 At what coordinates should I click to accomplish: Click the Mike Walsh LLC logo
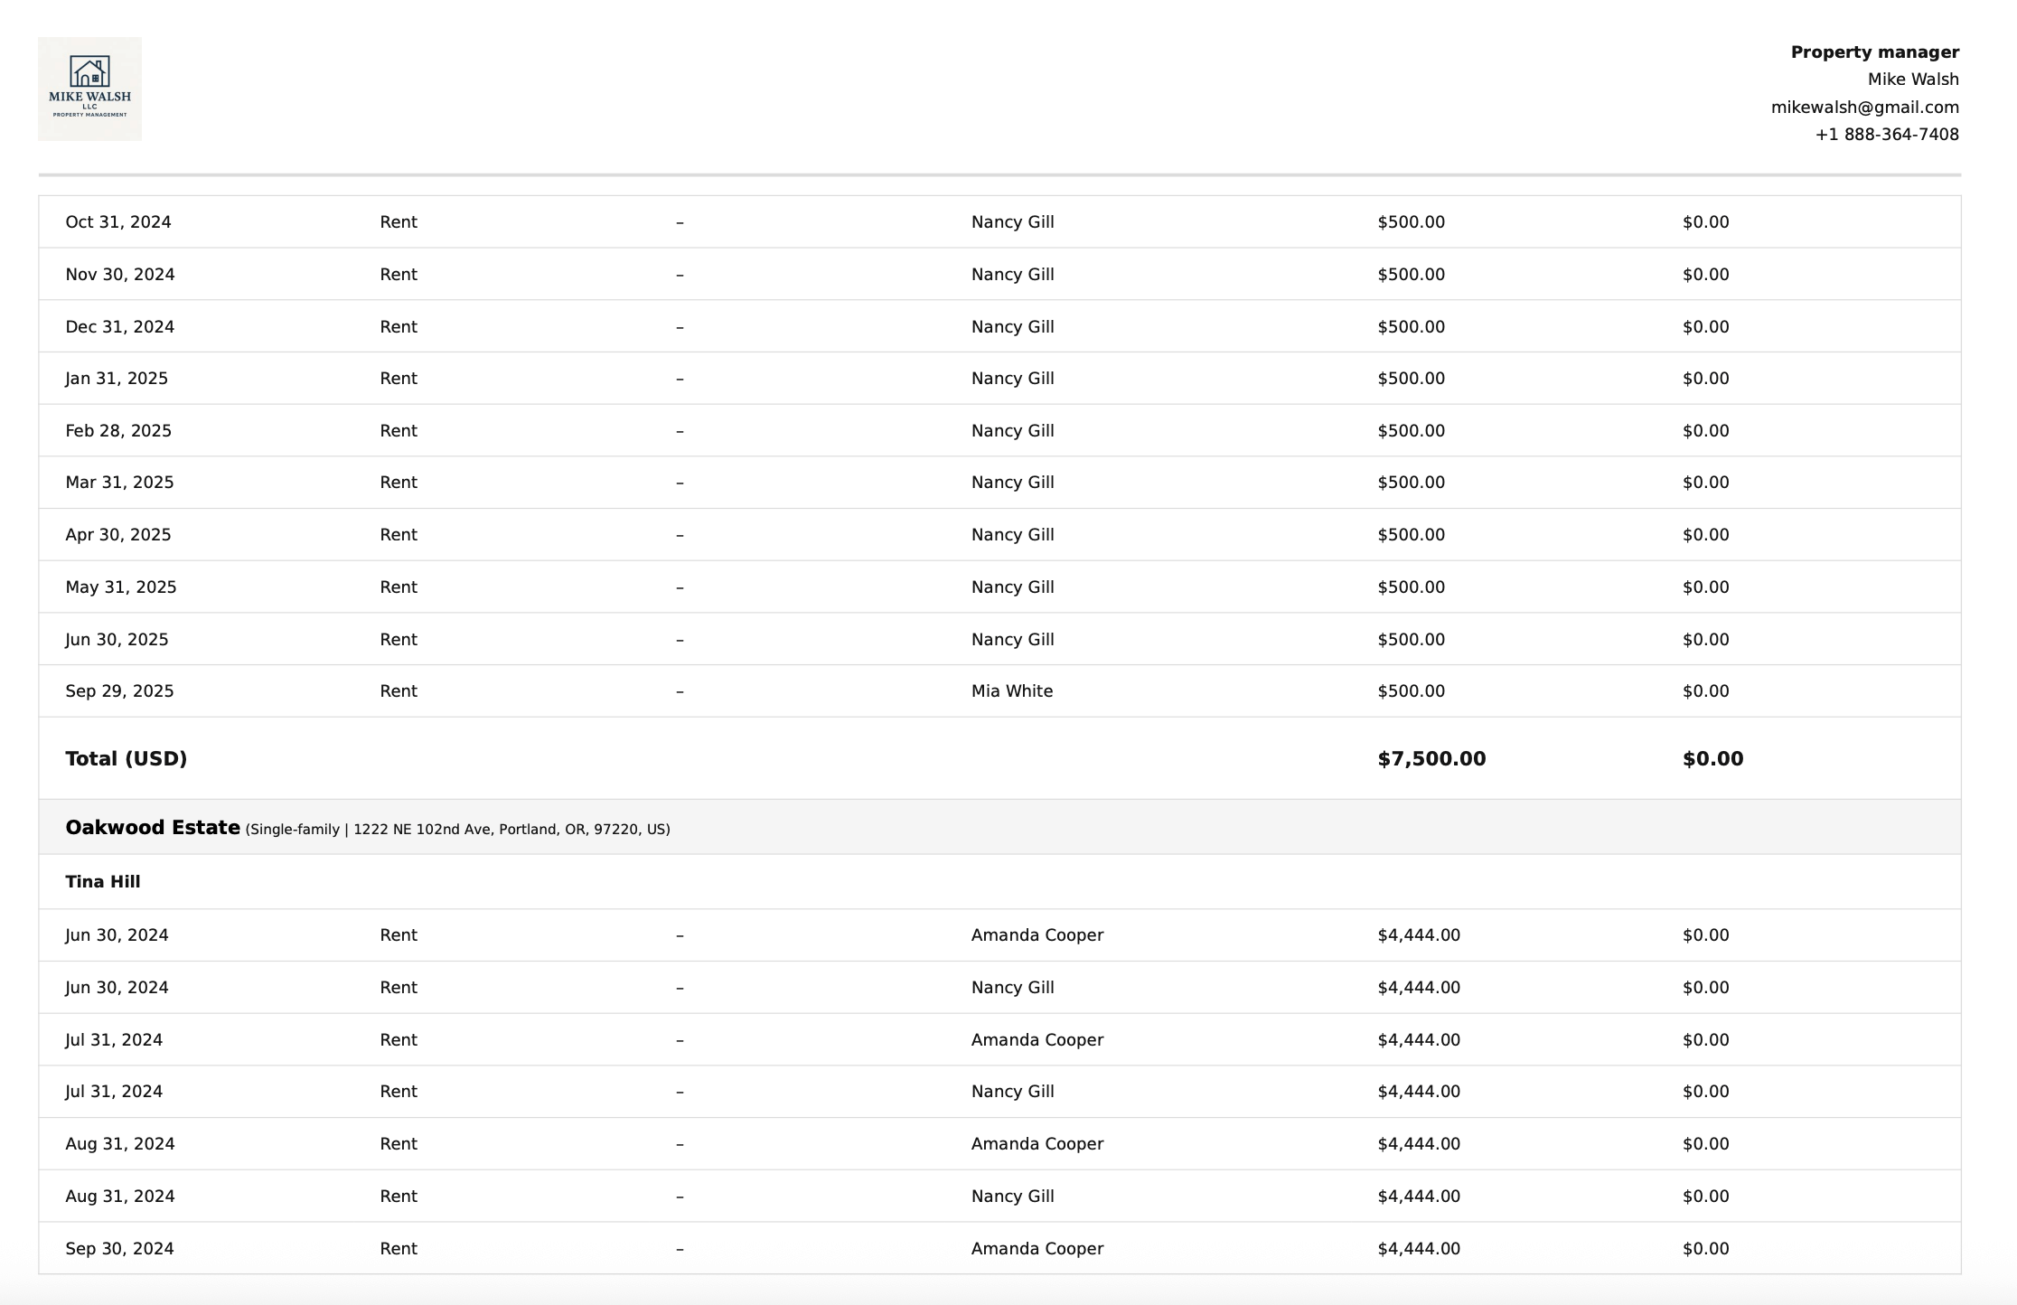pyautogui.click(x=89, y=89)
